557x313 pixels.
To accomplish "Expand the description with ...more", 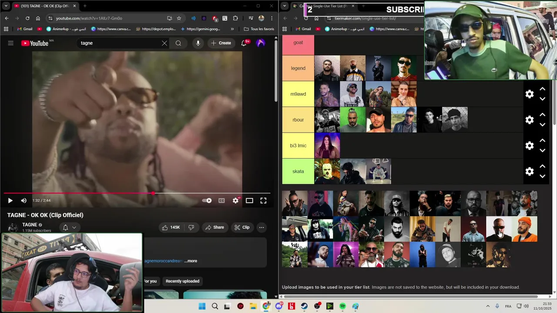I will (191, 261).
